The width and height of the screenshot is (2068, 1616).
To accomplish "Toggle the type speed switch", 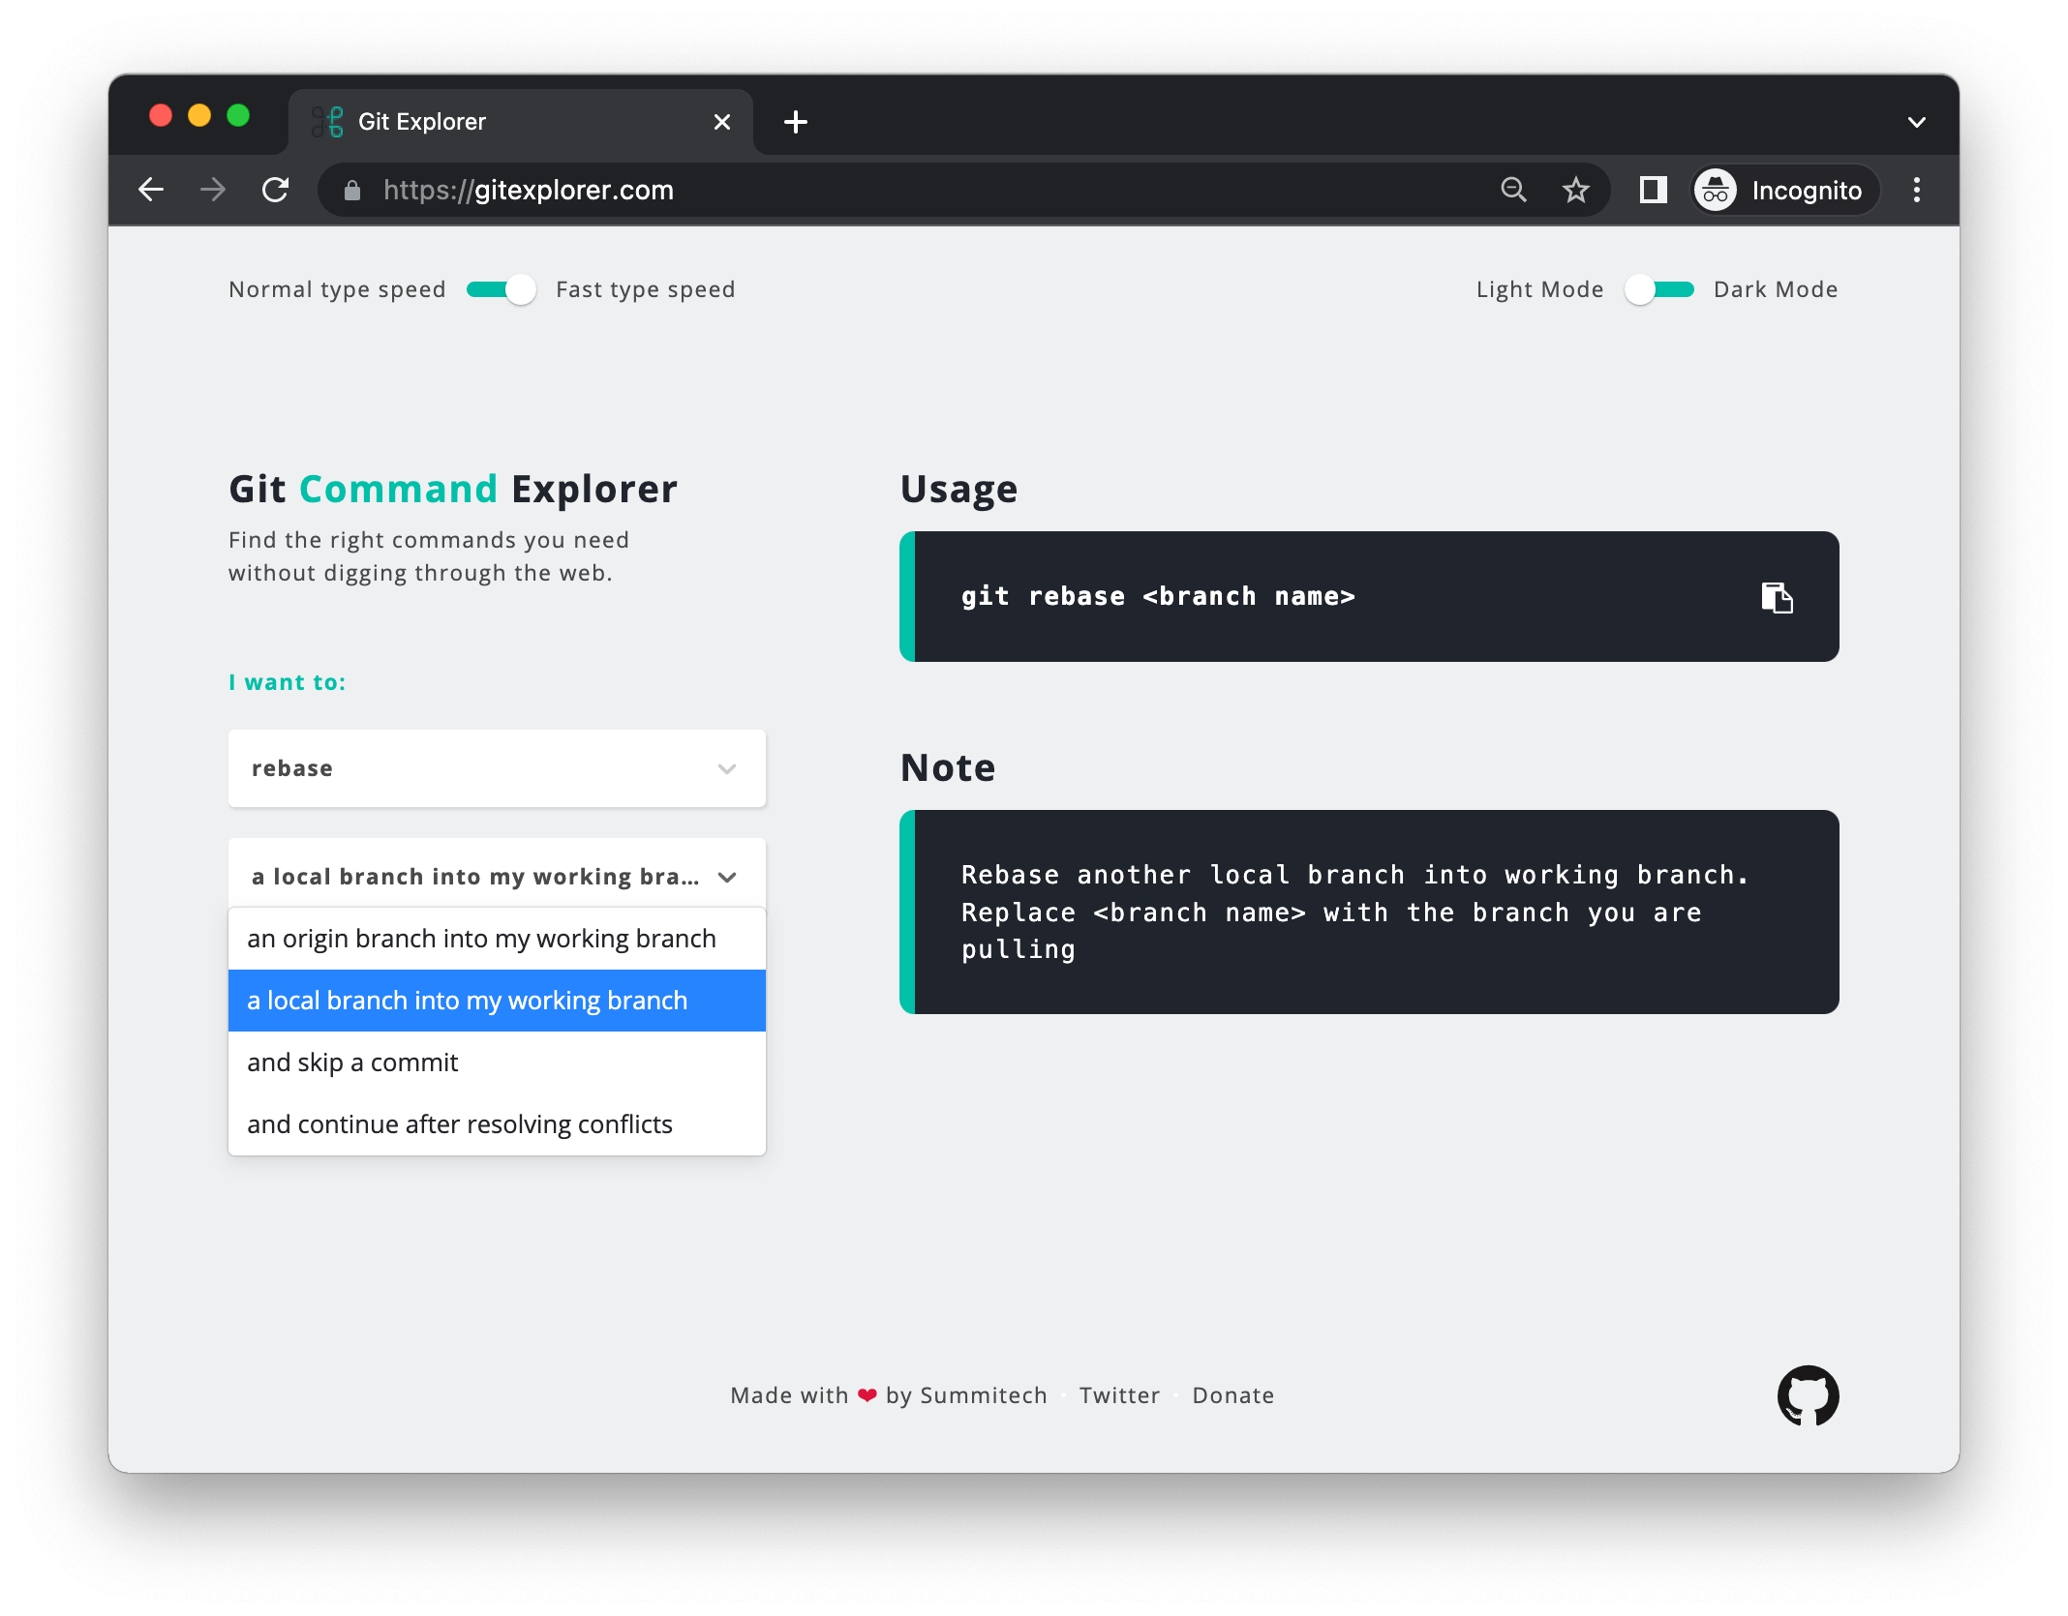I will coord(501,289).
